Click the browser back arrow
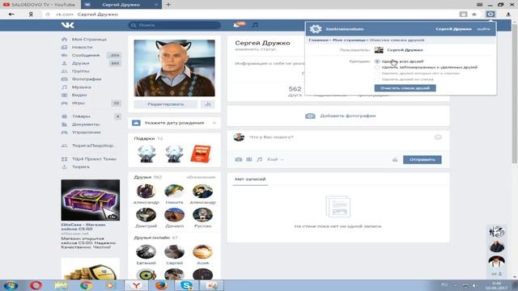Screen dimensions: 518x291 pyautogui.click(x=11, y=15)
